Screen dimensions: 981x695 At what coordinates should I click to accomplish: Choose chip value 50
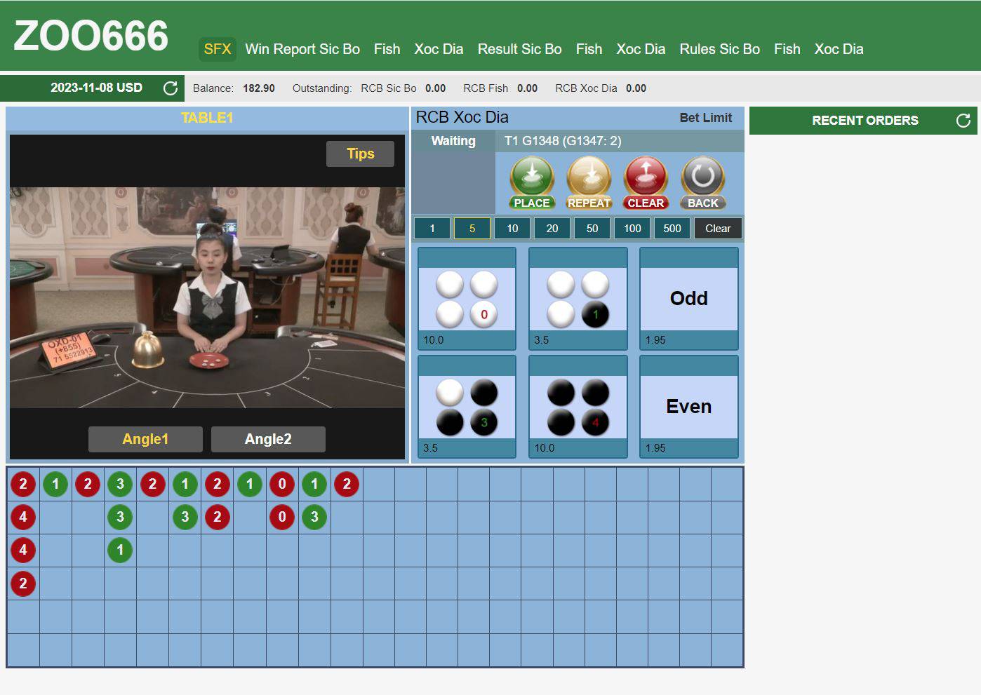(592, 229)
